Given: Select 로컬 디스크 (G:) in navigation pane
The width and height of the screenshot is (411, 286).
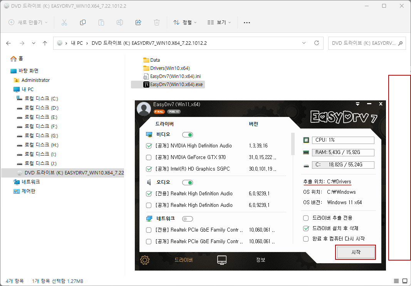Looking at the screenshot, I should pyautogui.click(x=37, y=135).
